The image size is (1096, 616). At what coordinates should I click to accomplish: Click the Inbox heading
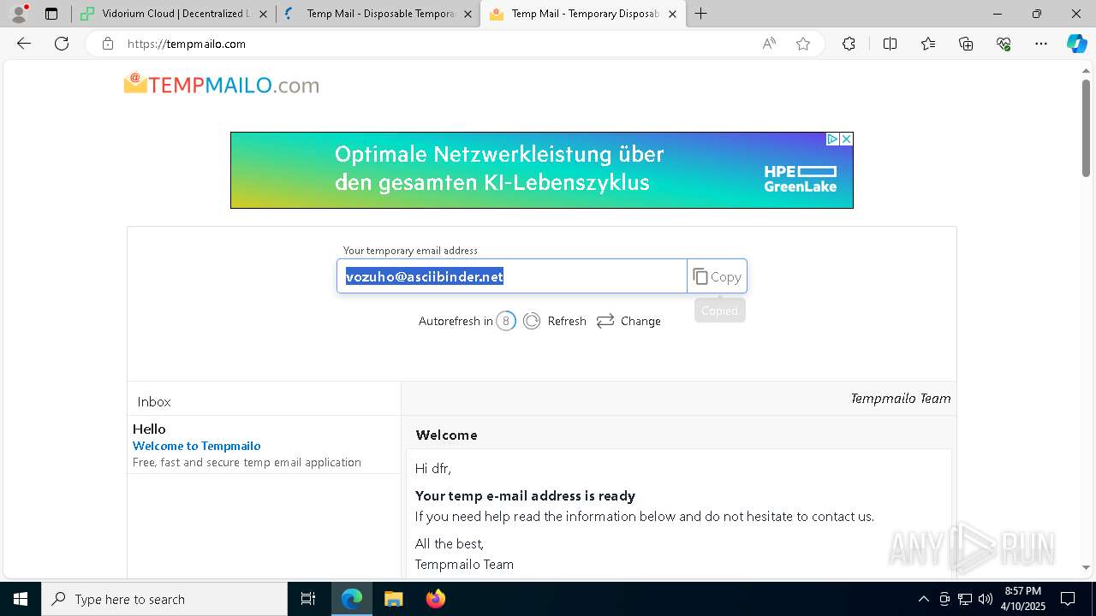coord(154,401)
